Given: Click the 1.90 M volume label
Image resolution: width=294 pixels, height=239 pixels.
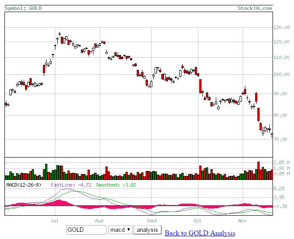Looking at the screenshot, I should [x=281, y=168].
